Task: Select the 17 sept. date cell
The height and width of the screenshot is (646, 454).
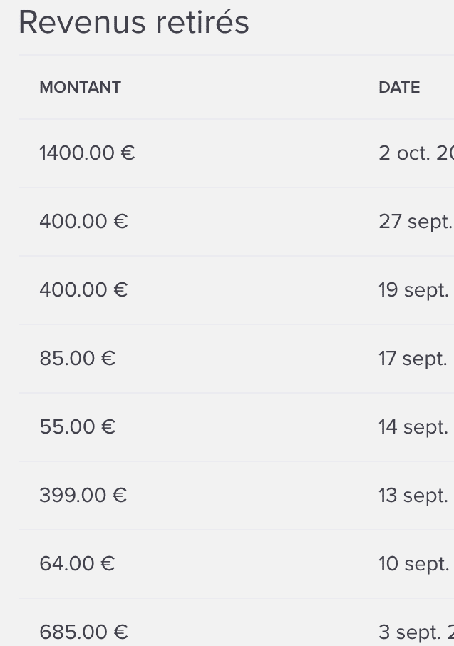Action: pyautogui.click(x=413, y=359)
